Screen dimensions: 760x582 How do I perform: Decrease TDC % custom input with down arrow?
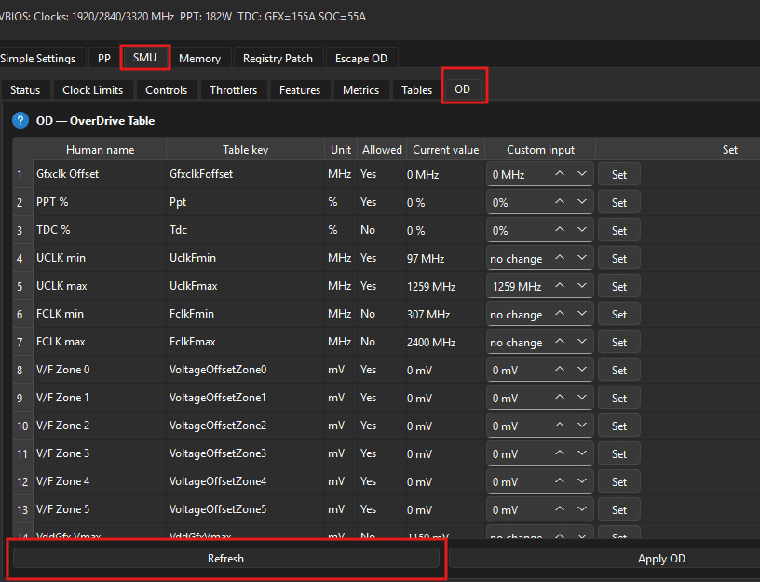582,230
